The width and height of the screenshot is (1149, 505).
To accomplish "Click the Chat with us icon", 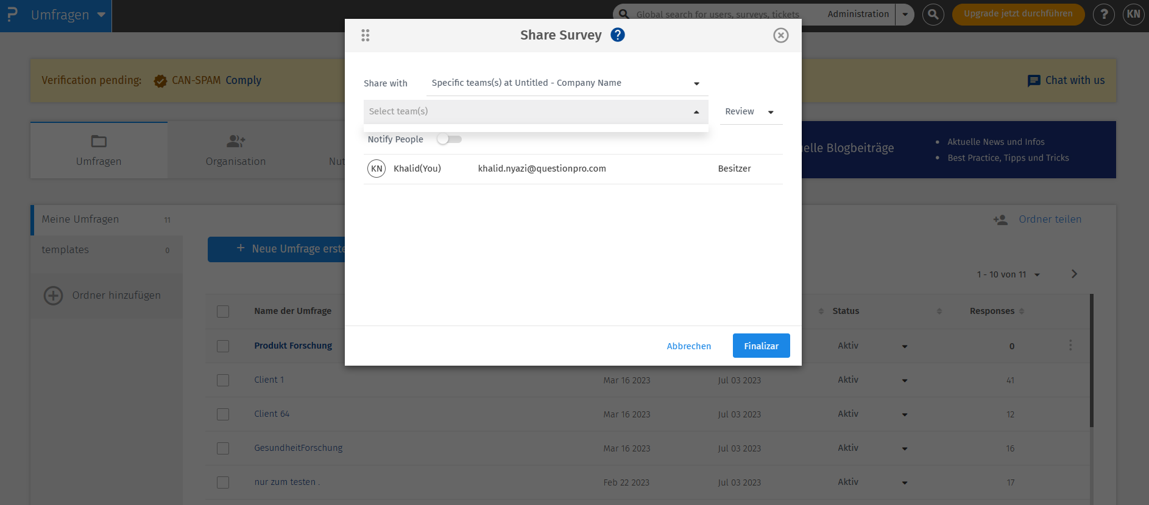I will pyautogui.click(x=1034, y=81).
